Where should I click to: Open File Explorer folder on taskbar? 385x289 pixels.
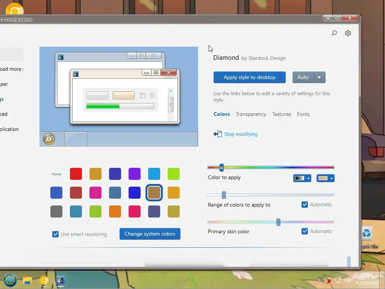[x=27, y=280]
